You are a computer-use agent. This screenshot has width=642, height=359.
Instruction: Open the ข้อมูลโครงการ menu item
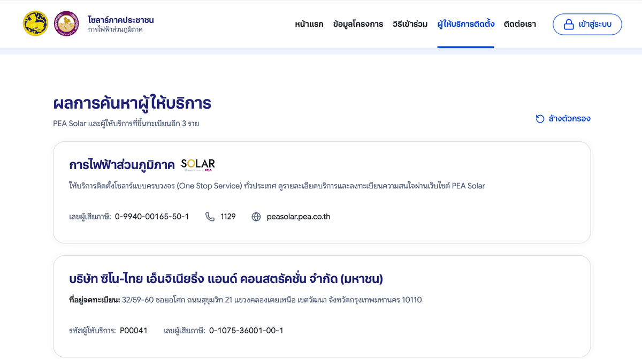click(358, 24)
